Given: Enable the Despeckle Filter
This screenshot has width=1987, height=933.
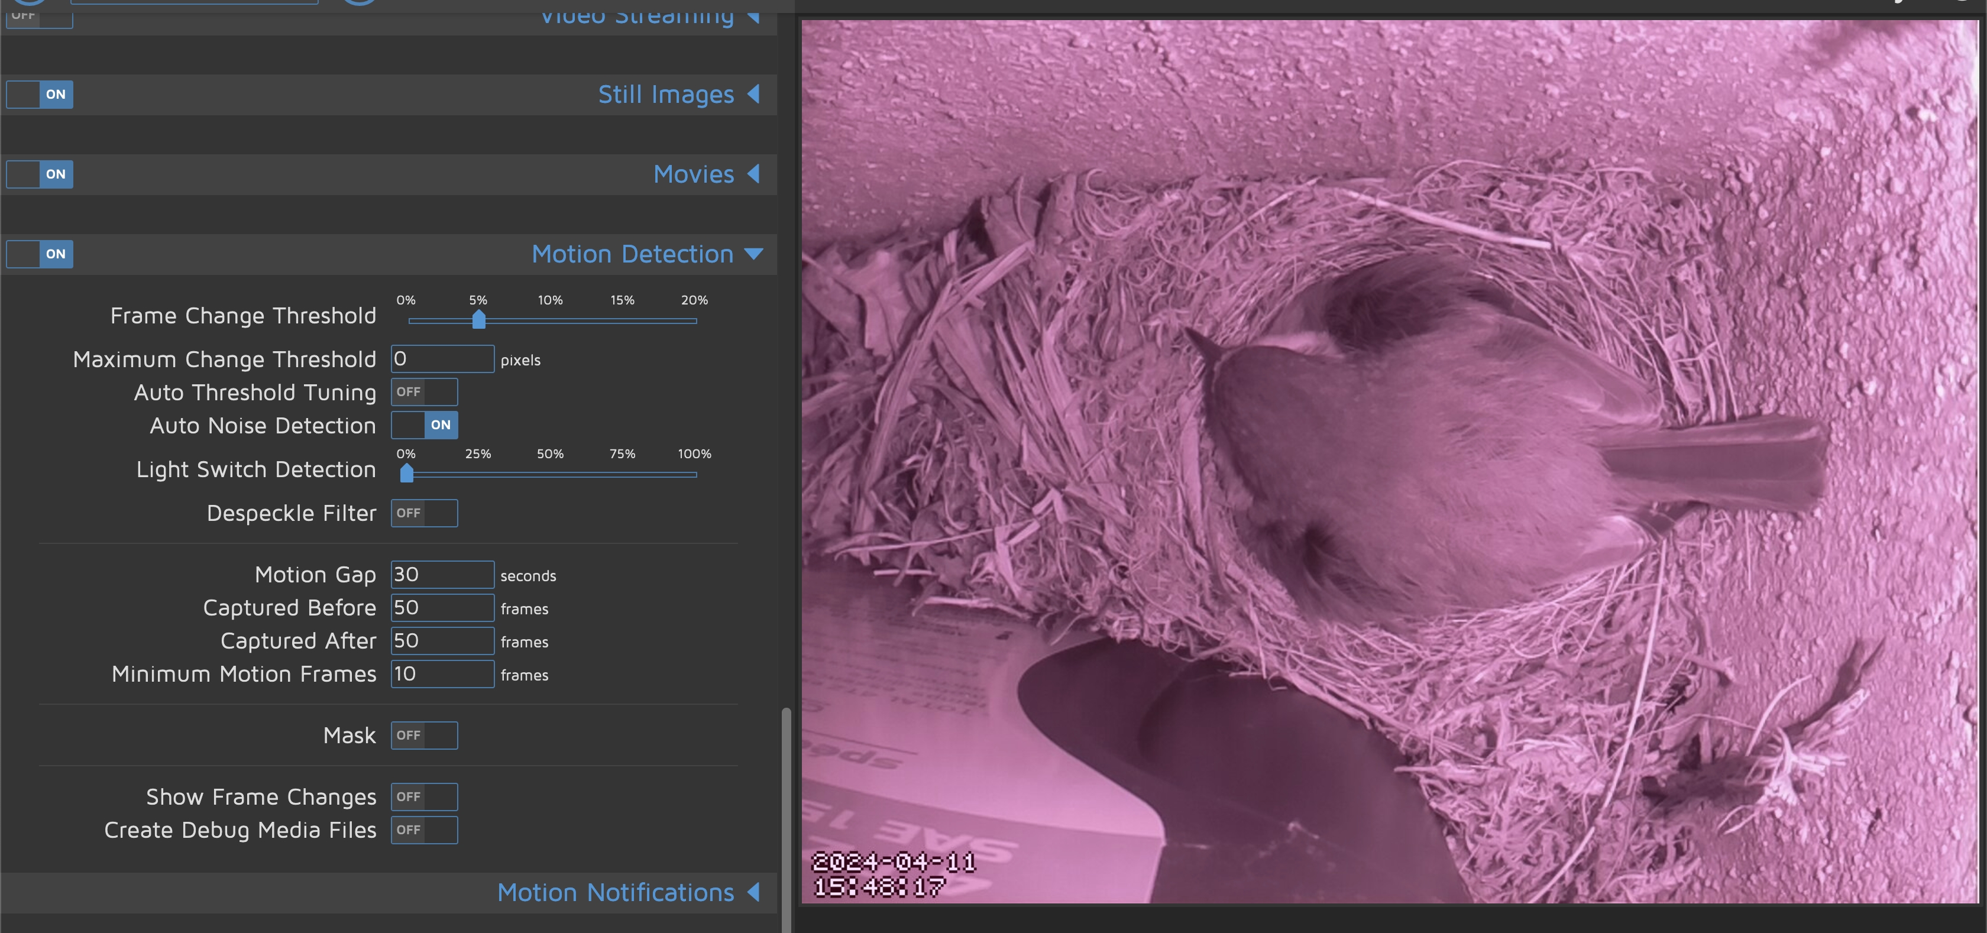Looking at the screenshot, I should tap(423, 513).
